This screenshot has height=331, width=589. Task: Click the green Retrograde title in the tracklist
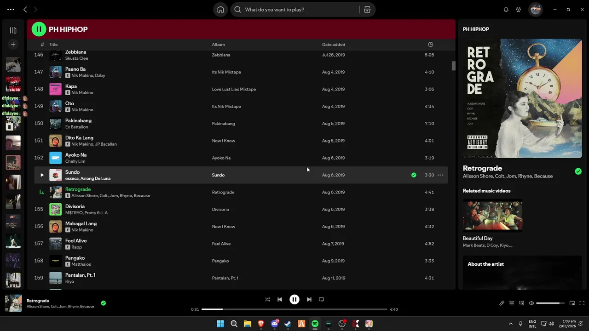[x=78, y=189]
